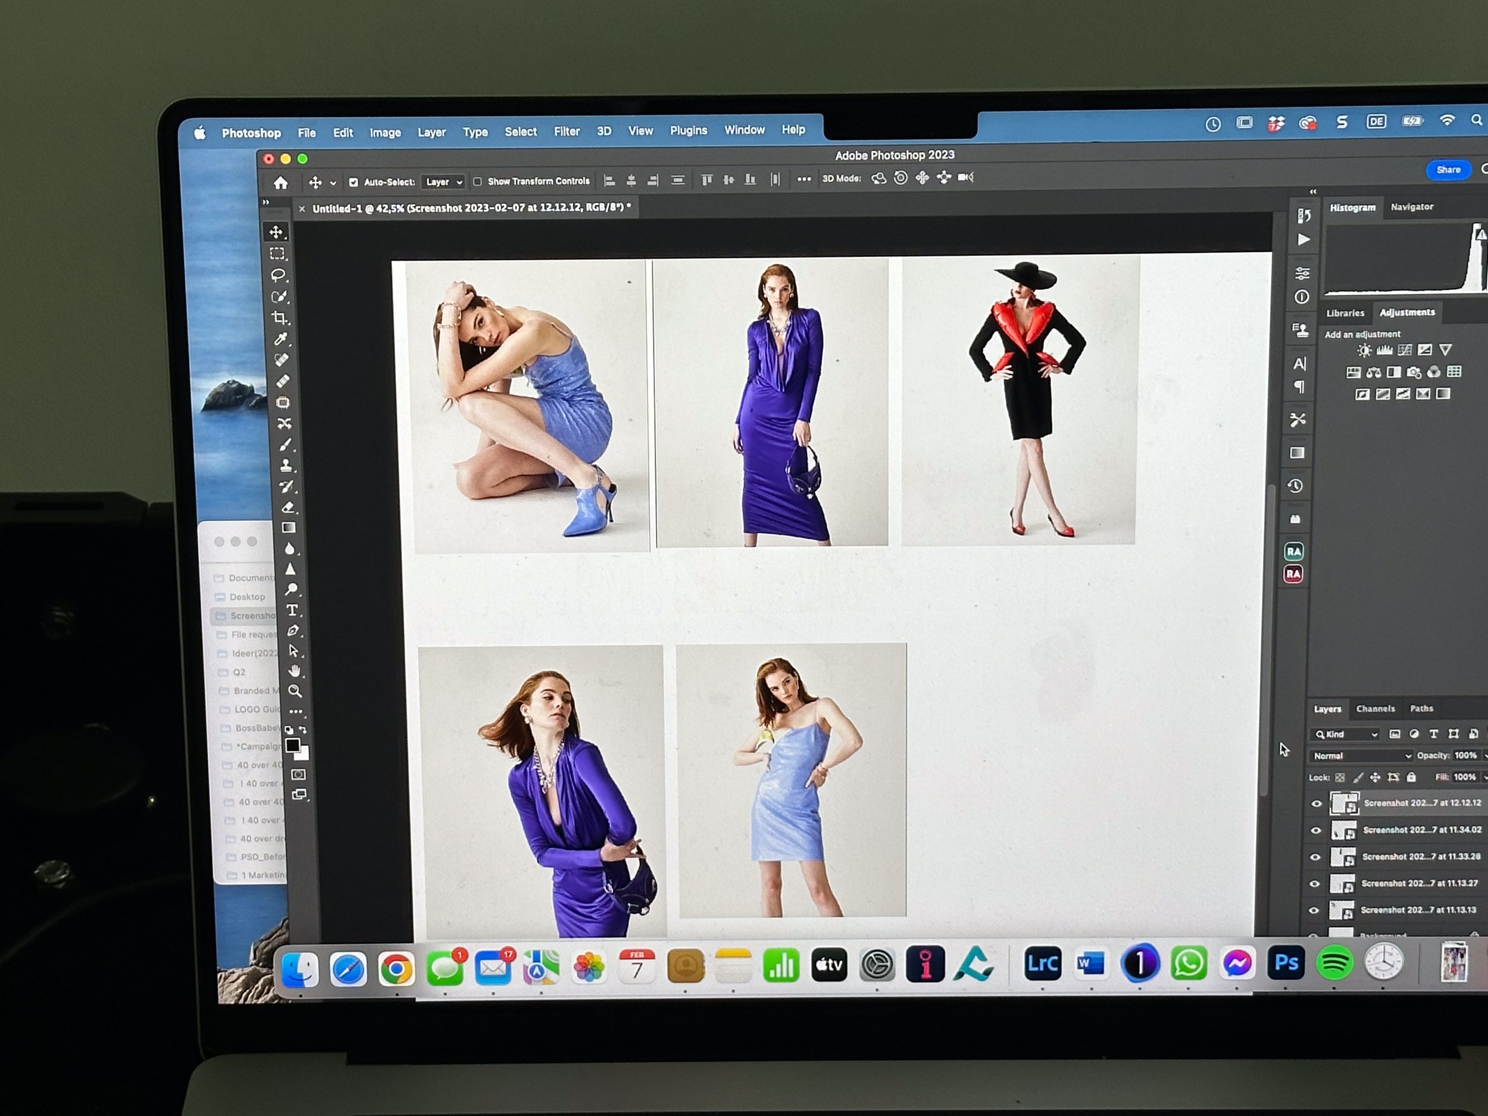
Task: Add a Levels adjustment
Action: (x=1384, y=351)
